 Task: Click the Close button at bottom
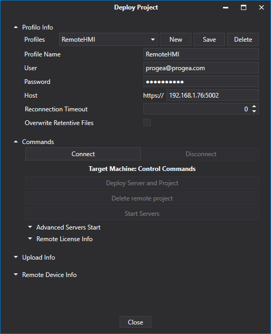coord(135,322)
